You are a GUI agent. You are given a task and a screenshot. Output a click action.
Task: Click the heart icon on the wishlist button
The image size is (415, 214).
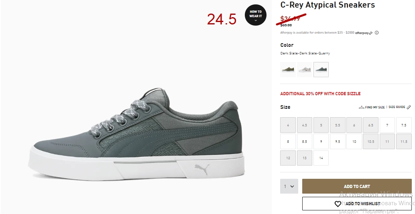point(338,204)
